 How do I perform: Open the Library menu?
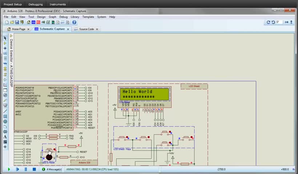click(x=75, y=17)
